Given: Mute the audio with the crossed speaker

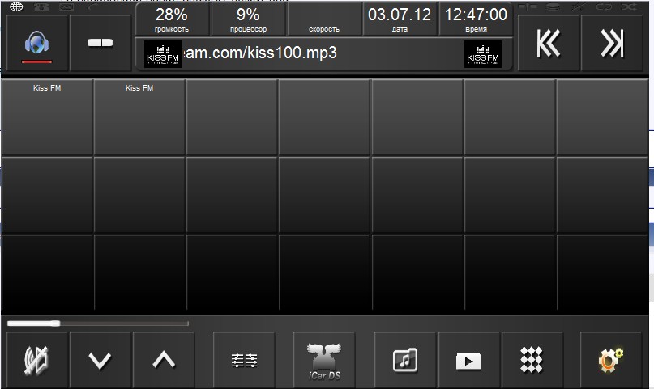Looking at the screenshot, I should pos(37,360).
